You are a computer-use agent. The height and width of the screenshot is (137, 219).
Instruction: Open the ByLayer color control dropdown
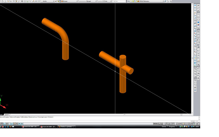pyautogui.click(x=70, y=1)
